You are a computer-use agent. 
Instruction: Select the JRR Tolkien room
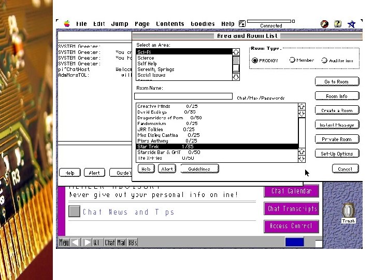(217, 129)
